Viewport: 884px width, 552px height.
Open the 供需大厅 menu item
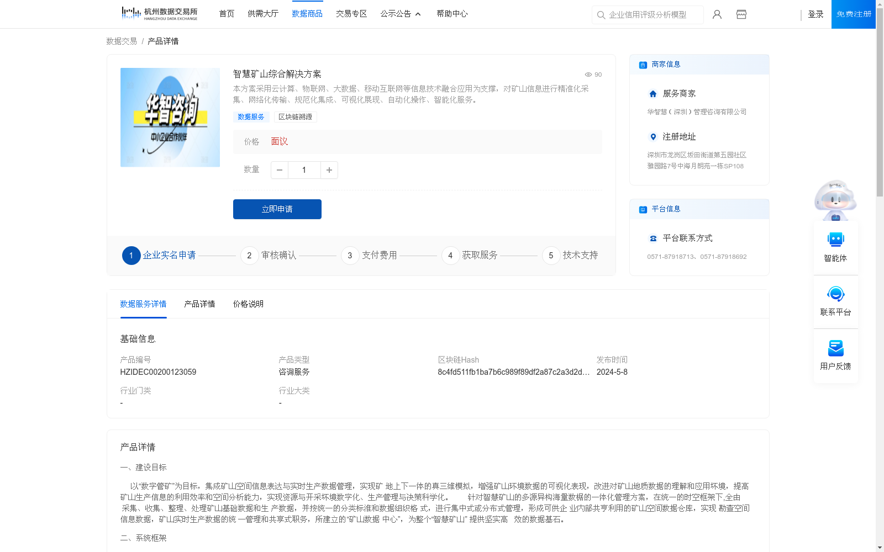pyautogui.click(x=263, y=14)
